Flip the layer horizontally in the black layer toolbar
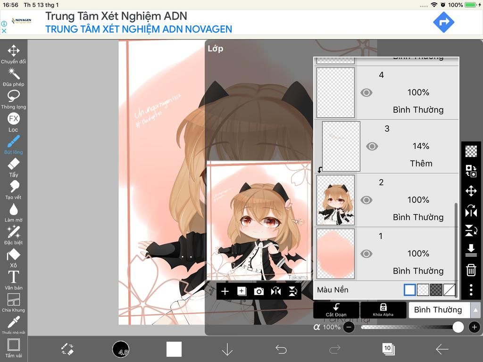The image size is (483, 362). [275, 291]
